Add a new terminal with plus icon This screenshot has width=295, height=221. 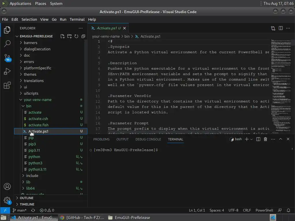click(x=247, y=139)
